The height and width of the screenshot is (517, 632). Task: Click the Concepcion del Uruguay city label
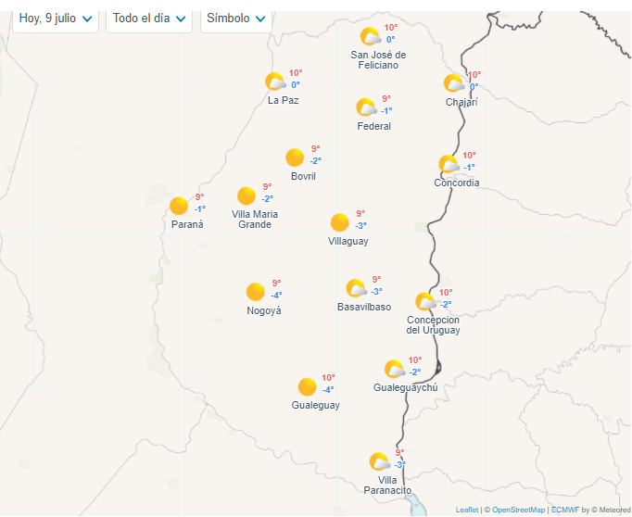(433, 325)
